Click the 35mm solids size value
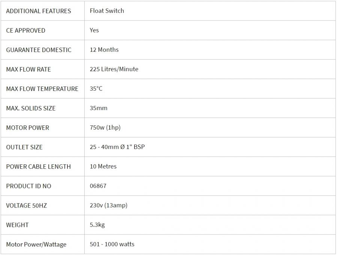 (x=98, y=108)
